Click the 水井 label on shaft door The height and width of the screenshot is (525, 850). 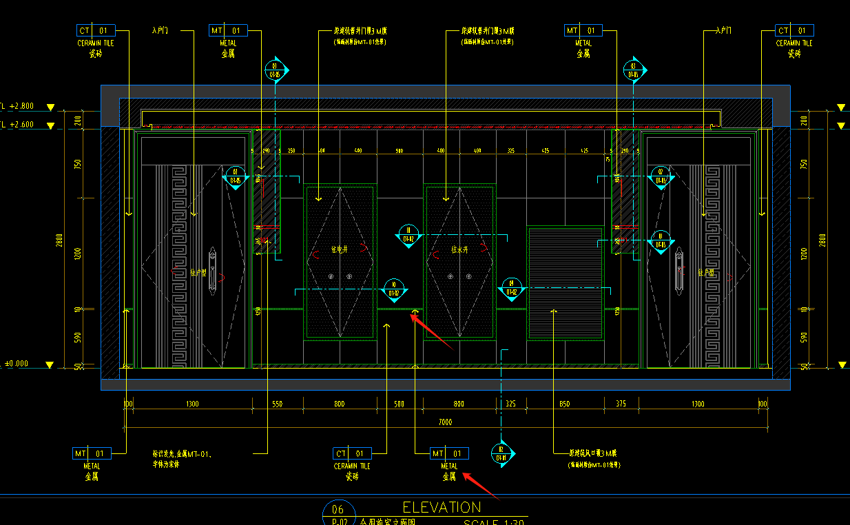(459, 251)
